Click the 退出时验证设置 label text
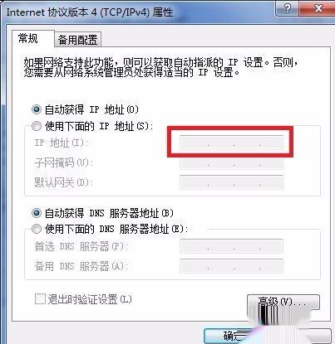Image resolution: width=335 pixels, height=344 pixels. pos(90,299)
